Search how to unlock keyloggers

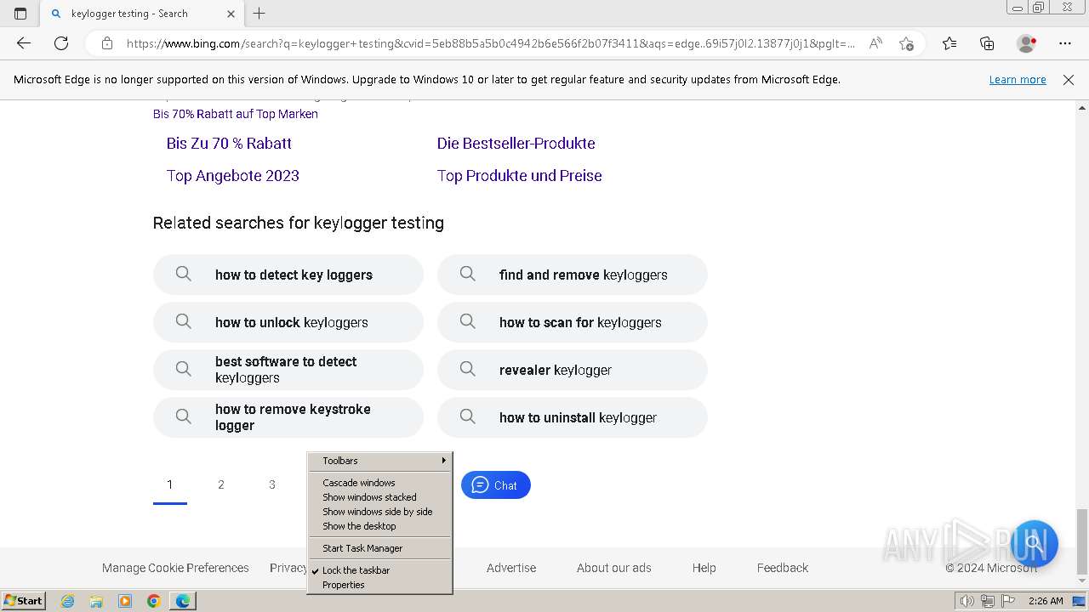click(x=288, y=322)
